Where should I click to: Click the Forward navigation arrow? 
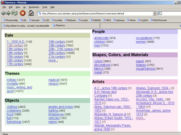pos(8,13)
